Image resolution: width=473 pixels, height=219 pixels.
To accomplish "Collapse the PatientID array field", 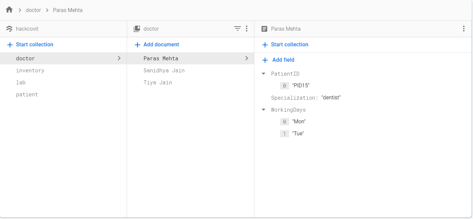I will (x=264, y=74).
